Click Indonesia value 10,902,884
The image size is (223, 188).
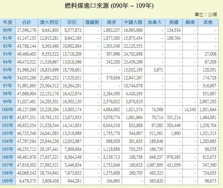coord(72,46)
